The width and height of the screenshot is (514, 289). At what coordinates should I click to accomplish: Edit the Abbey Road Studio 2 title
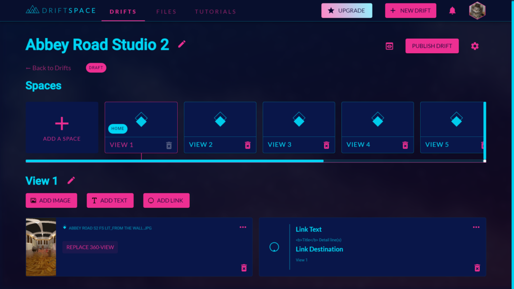point(182,44)
